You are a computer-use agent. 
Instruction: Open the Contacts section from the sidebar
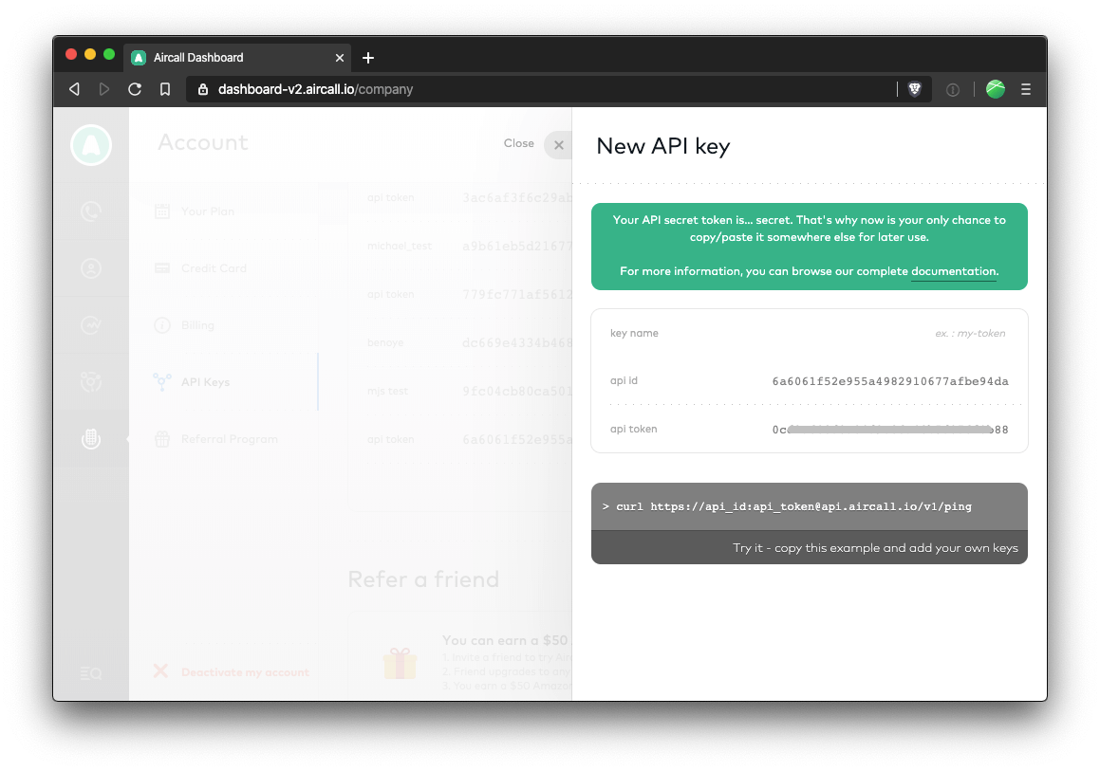[x=91, y=268]
